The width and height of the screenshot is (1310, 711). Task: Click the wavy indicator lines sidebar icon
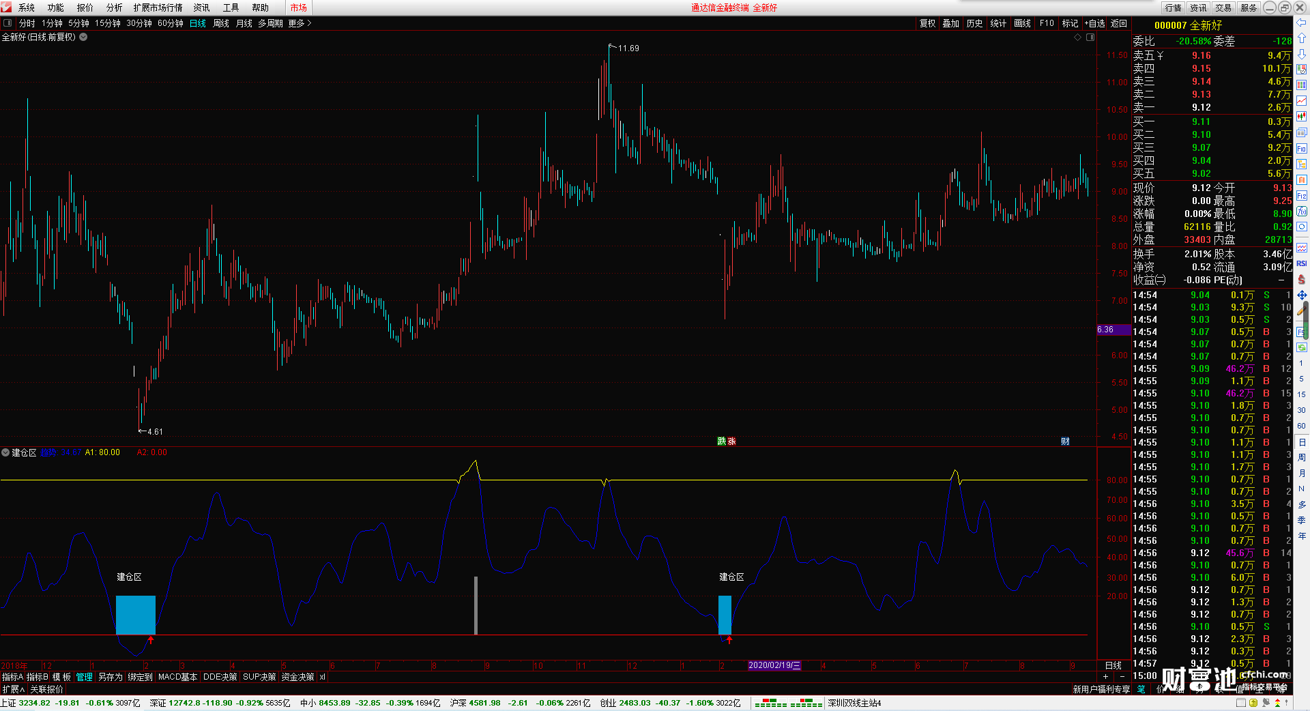pyautogui.click(x=1302, y=248)
